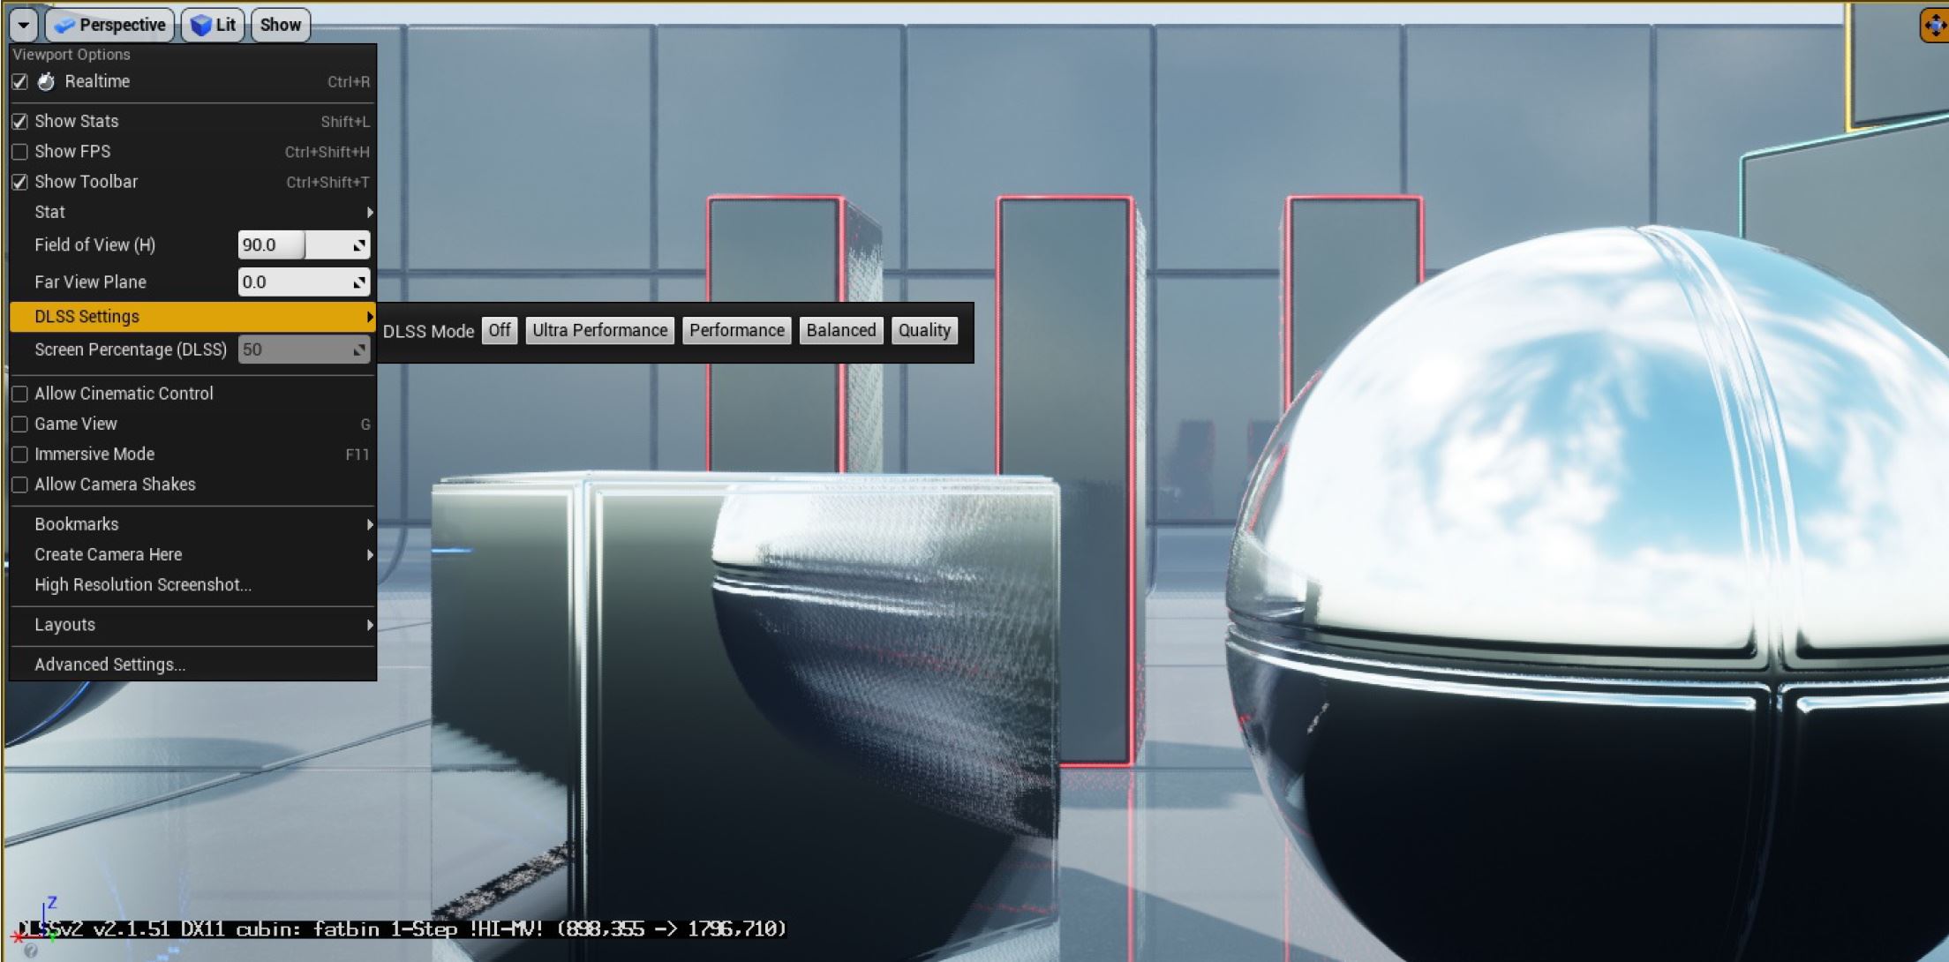The image size is (1949, 962).
Task: Click the Screen Percentage (DLSS) slider
Action: coord(304,349)
